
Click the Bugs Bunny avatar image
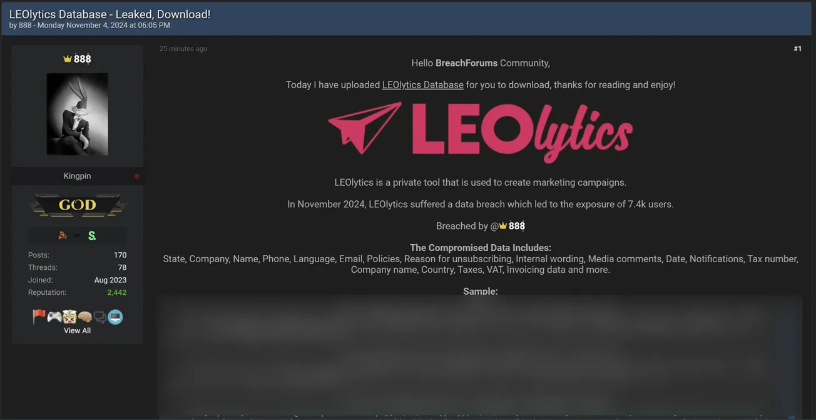click(78, 114)
